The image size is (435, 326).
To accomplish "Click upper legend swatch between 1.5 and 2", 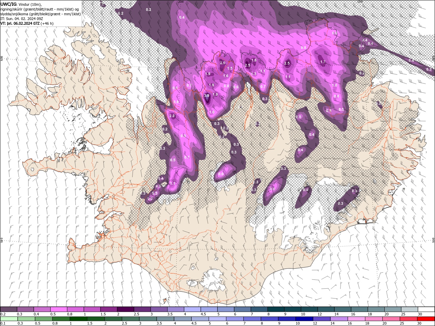I will pos(109,309).
